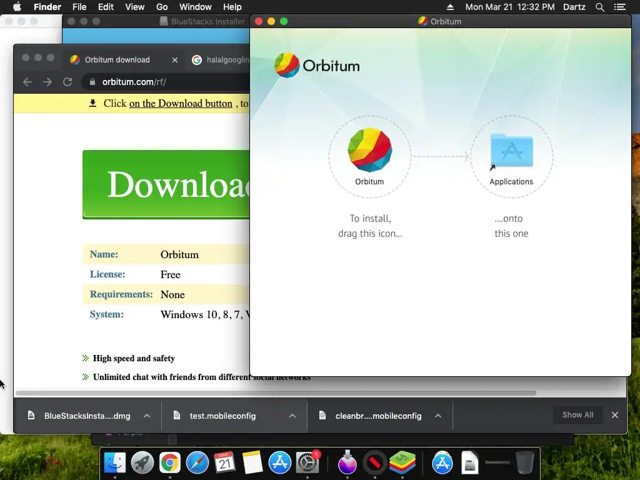Close the Orbitum download tab
The image size is (640, 480).
(x=175, y=60)
